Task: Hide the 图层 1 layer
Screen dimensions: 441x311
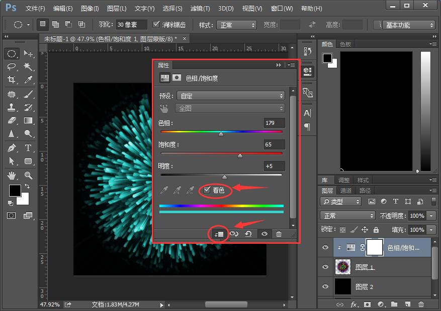Action: (x=325, y=267)
